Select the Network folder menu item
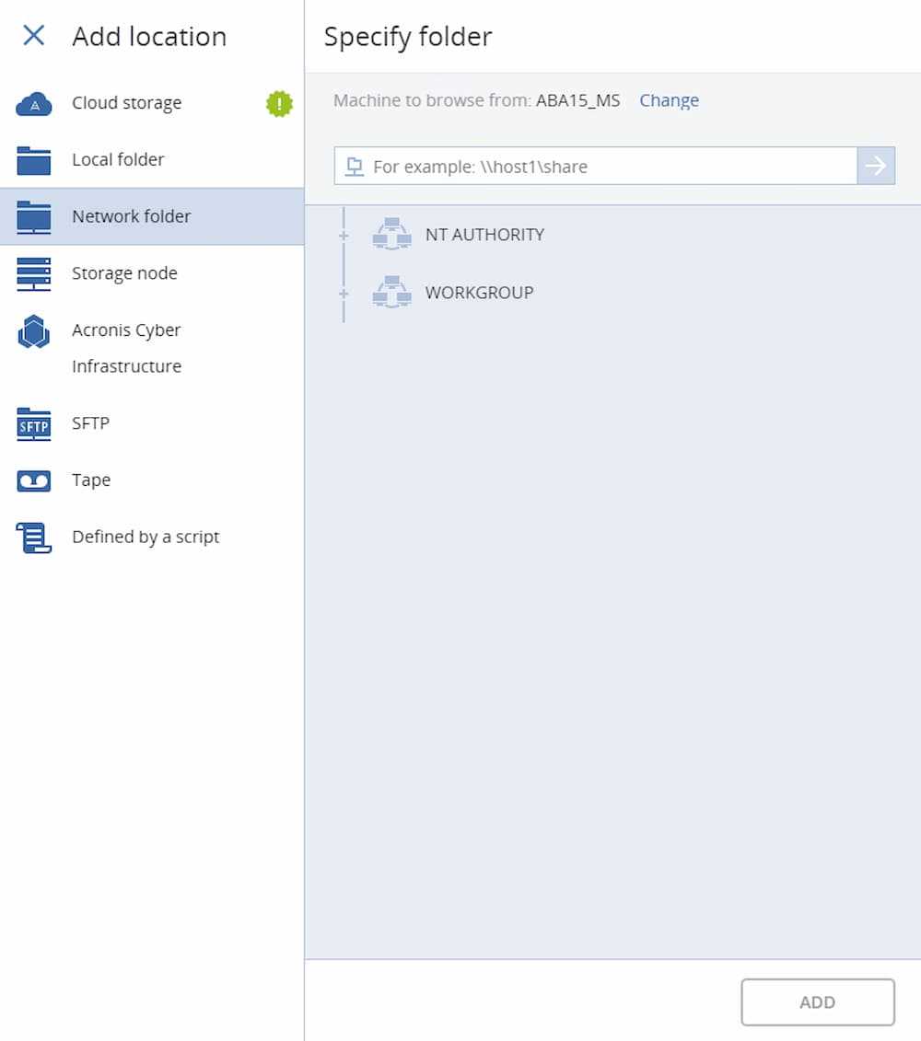The width and height of the screenshot is (921, 1041). point(132,216)
